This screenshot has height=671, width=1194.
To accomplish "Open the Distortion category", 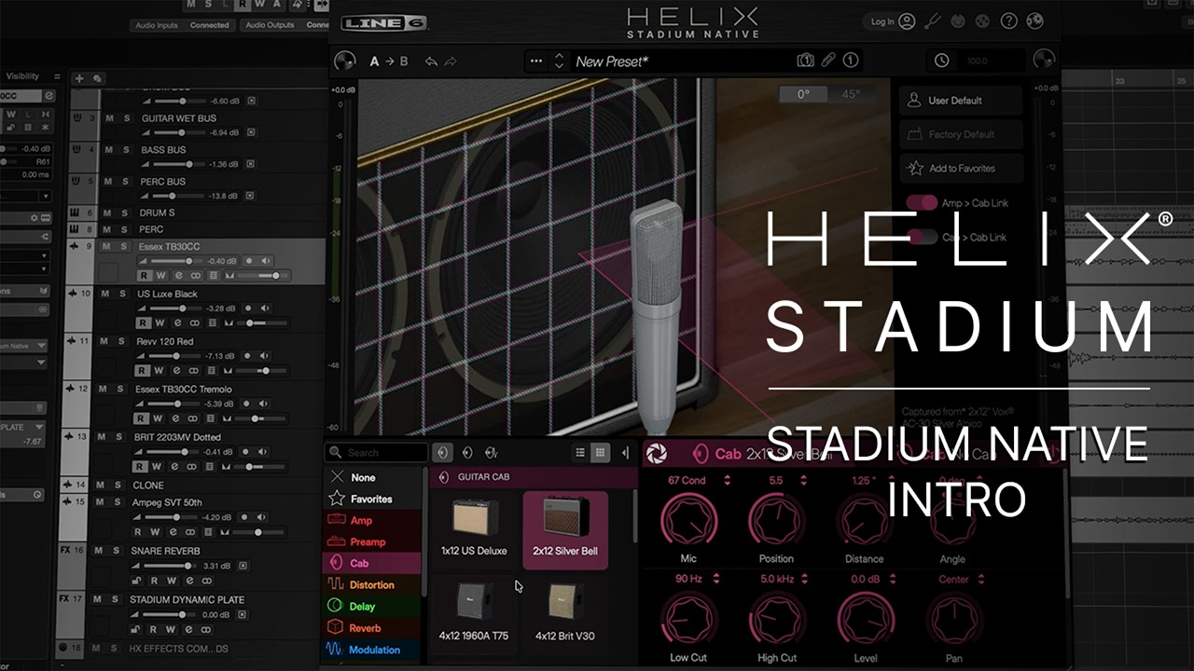I will 372,584.
